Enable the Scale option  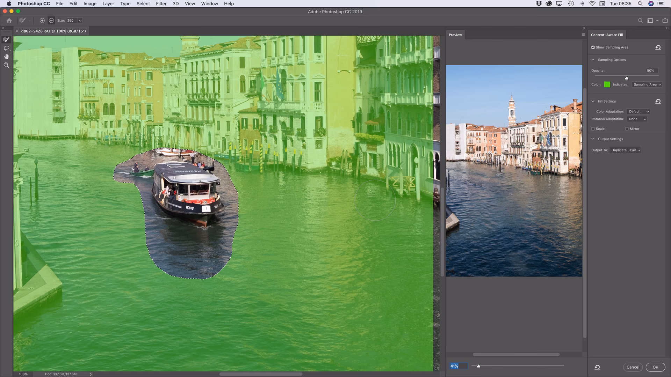593,129
